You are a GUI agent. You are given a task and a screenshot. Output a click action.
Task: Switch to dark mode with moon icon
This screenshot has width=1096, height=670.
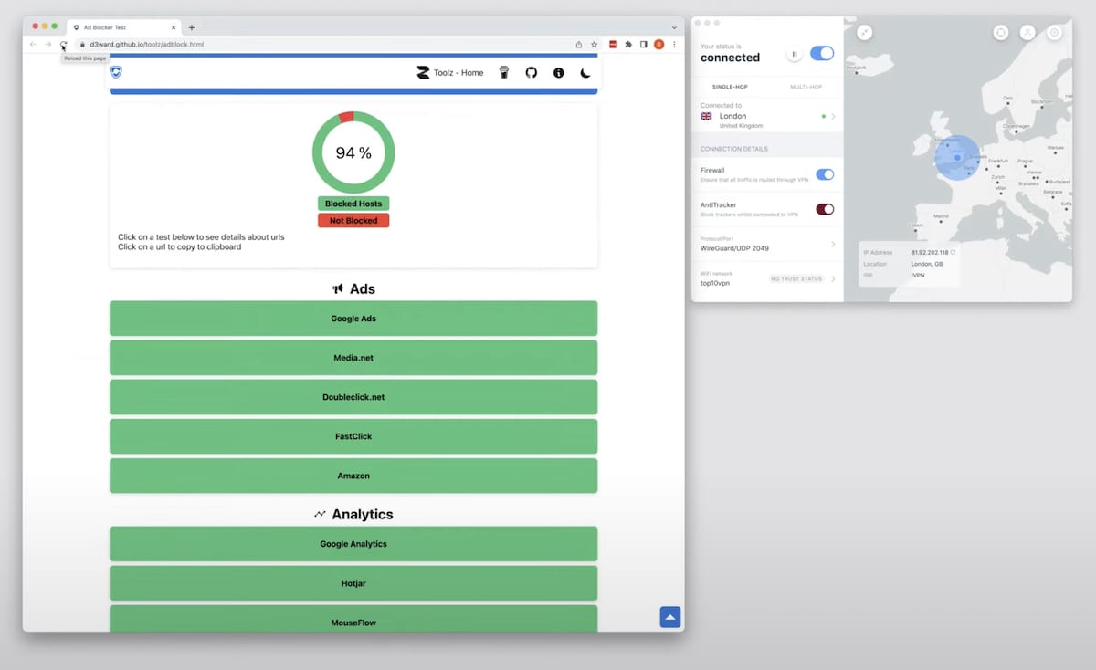(585, 72)
